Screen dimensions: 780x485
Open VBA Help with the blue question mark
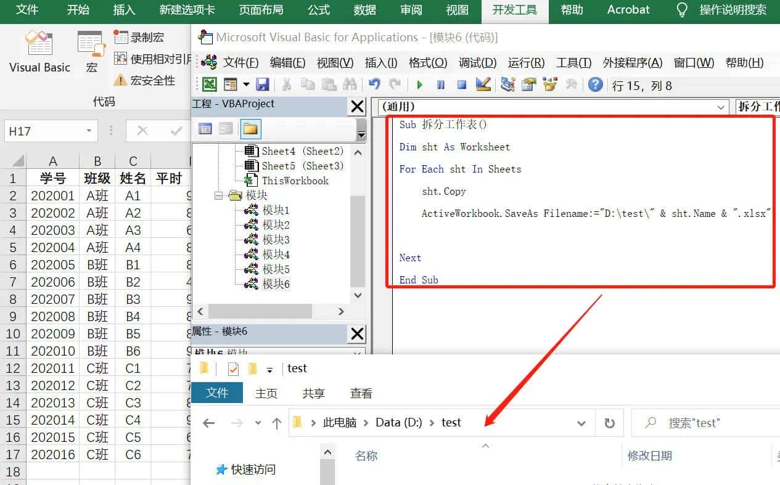tap(594, 84)
